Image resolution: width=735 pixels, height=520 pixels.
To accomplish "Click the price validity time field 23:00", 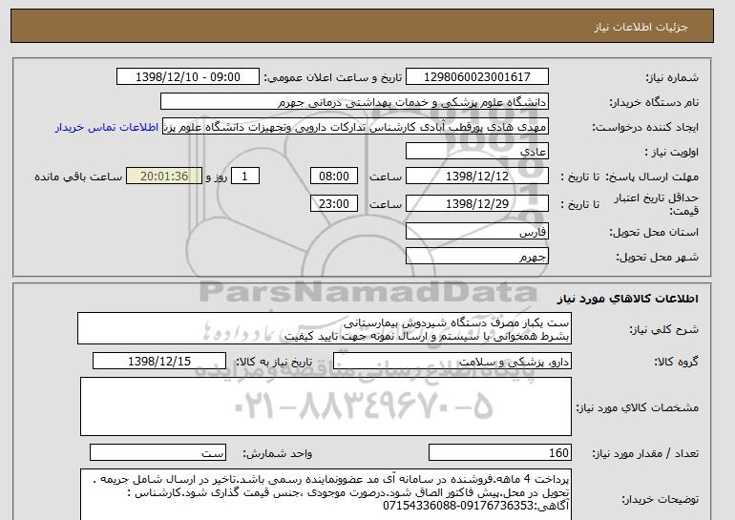I will coord(334,204).
